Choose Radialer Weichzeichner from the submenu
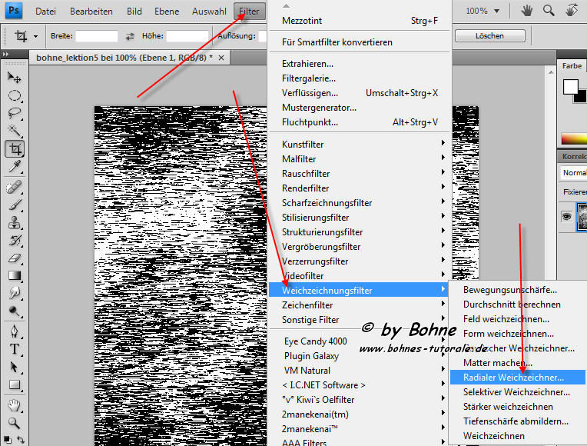Screen dimensions: 587x446 pos(513,378)
